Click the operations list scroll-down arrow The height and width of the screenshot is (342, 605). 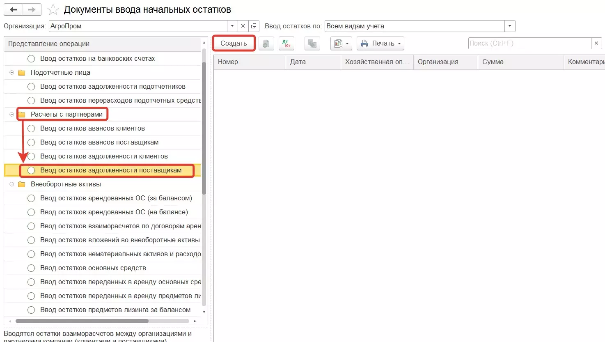(x=204, y=312)
